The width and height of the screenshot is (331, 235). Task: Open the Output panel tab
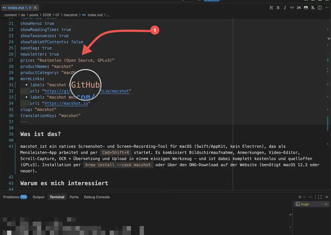(39, 197)
